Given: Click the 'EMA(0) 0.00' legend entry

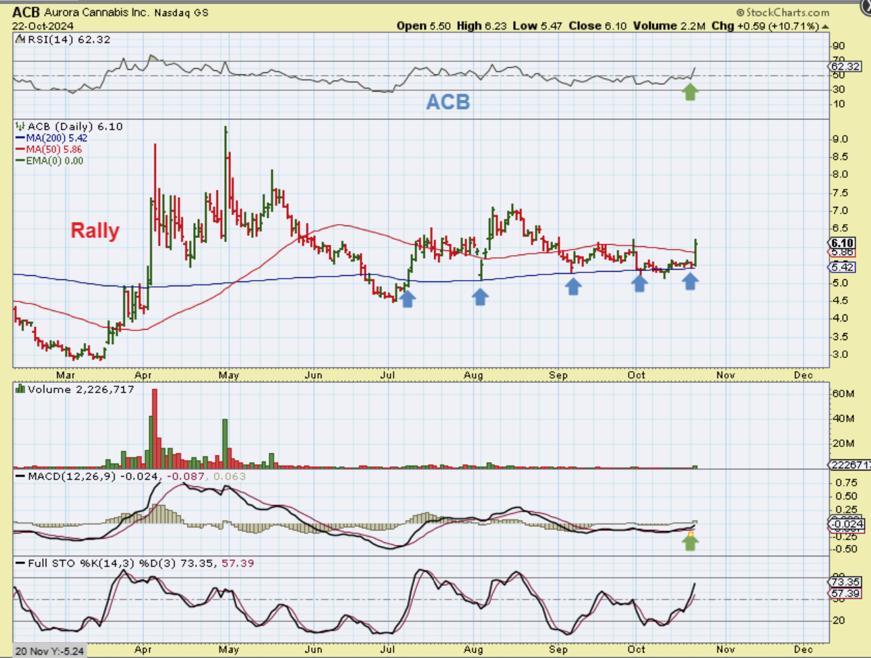Looking at the screenshot, I should click(x=54, y=161).
